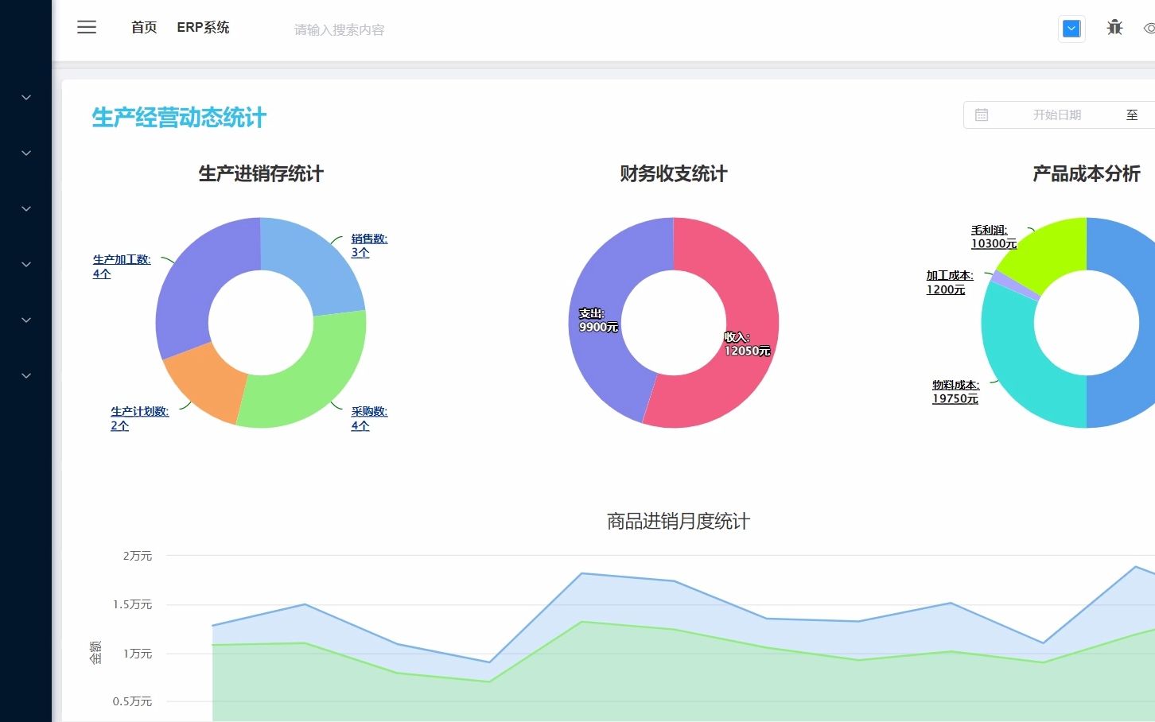This screenshot has width=1155, height=722.
Task: Expand the sixth sidebar chevron
Action: (x=26, y=375)
